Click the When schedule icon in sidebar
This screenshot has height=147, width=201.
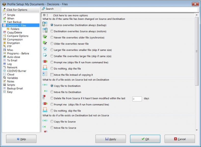pyautogui.click(x=5, y=18)
